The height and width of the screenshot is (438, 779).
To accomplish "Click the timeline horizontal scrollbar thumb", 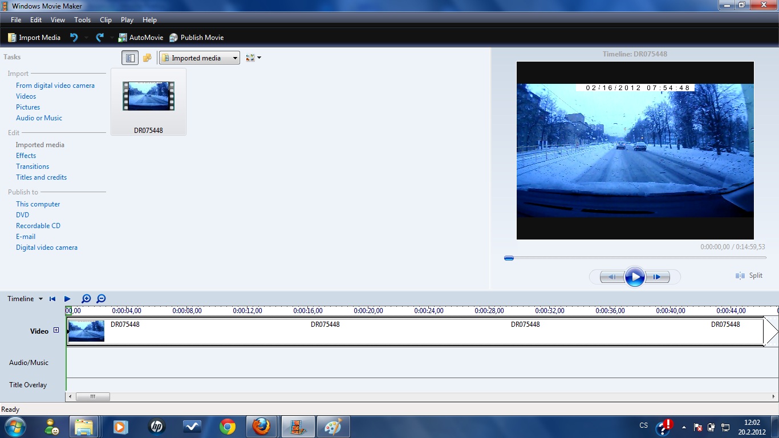I will pos(92,396).
